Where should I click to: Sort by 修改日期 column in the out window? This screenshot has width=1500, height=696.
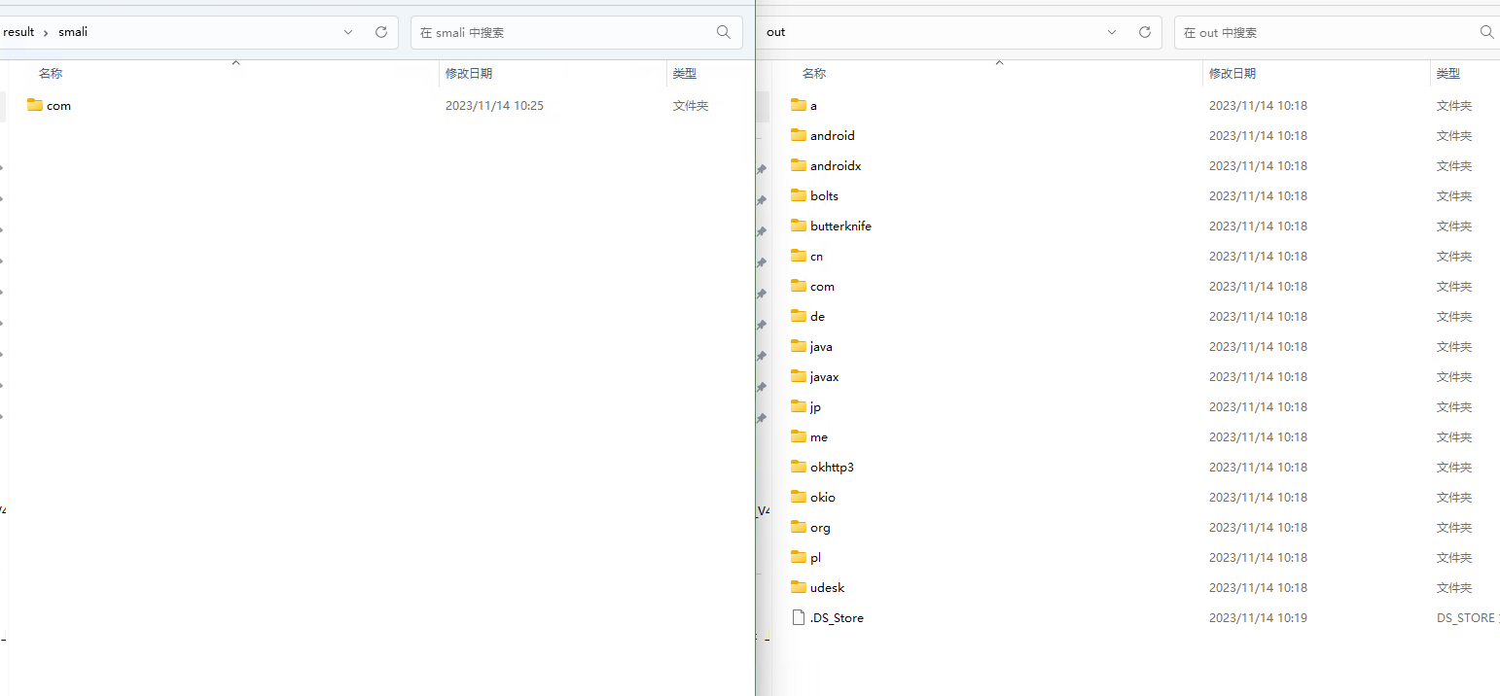[1232, 73]
